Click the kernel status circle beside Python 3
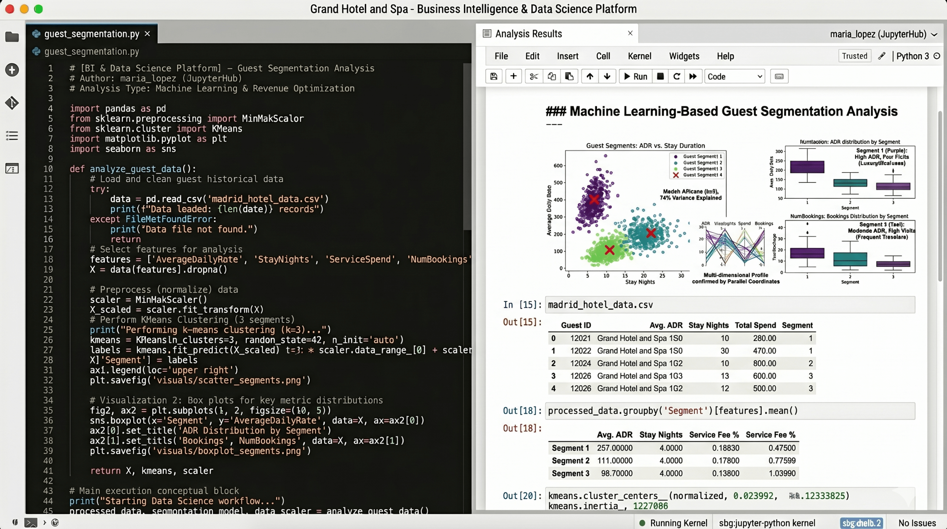 937,56
